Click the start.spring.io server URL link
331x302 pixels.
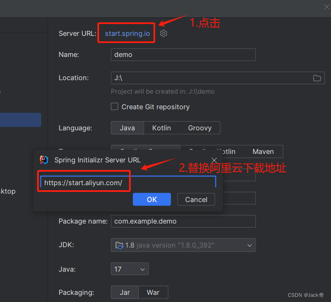click(127, 33)
